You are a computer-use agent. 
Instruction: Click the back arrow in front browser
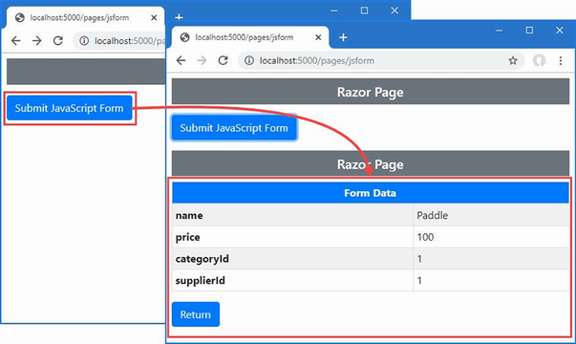click(x=181, y=60)
